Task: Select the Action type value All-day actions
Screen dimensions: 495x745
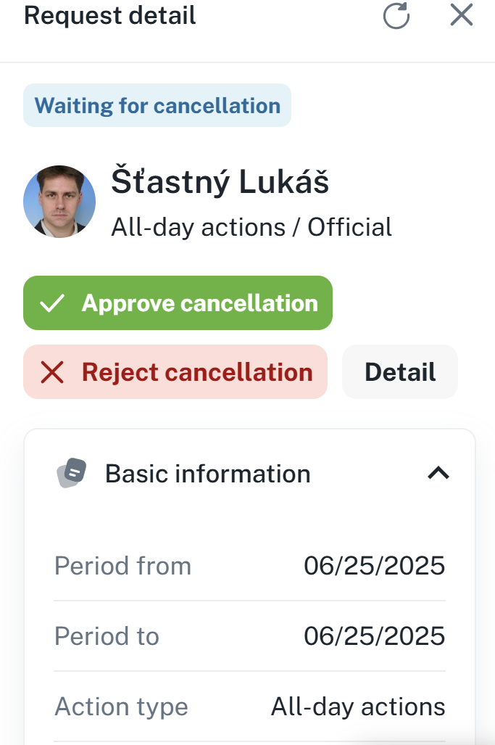Action: point(358,707)
